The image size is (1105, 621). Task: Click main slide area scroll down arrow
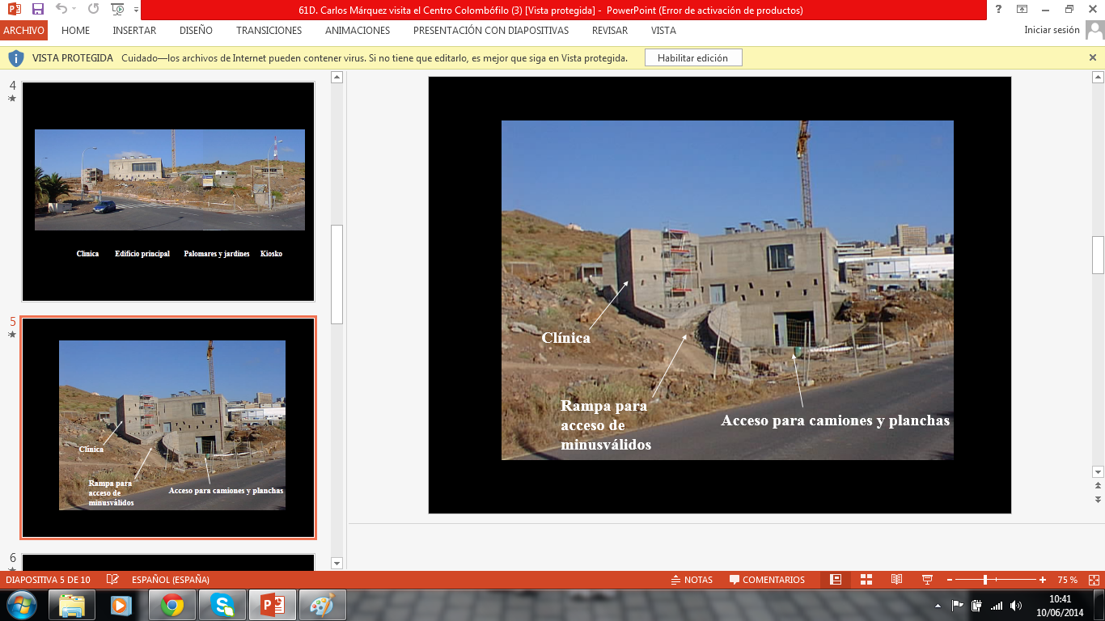coord(1098,471)
